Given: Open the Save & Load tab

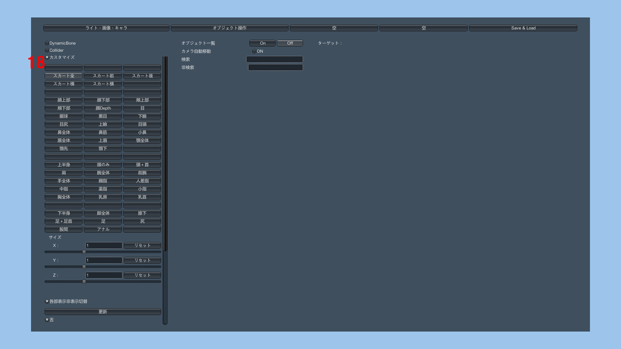Looking at the screenshot, I should point(523,28).
